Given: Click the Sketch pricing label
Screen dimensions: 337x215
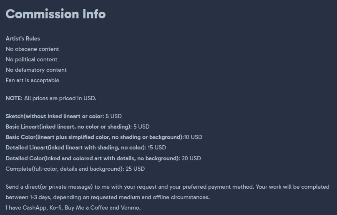Looking at the screenshot, I should click(x=55, y=116).
